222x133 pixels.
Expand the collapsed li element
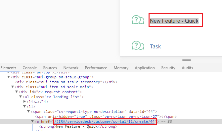pos(24,102)
